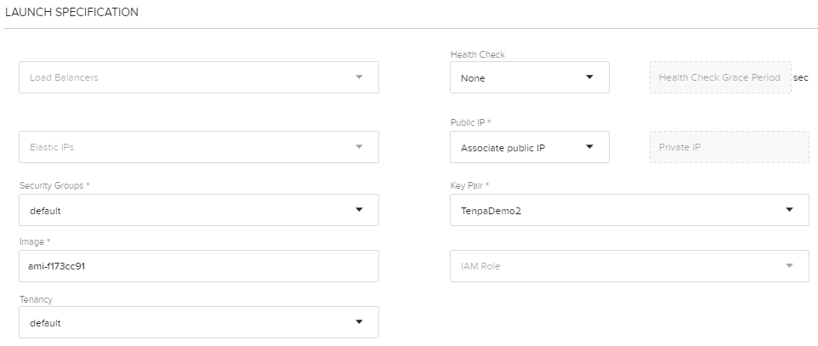This screenshot has height=346, width=818.
Task: Click the Security Groups dropdown arrow
Action: tap(358, 210)
